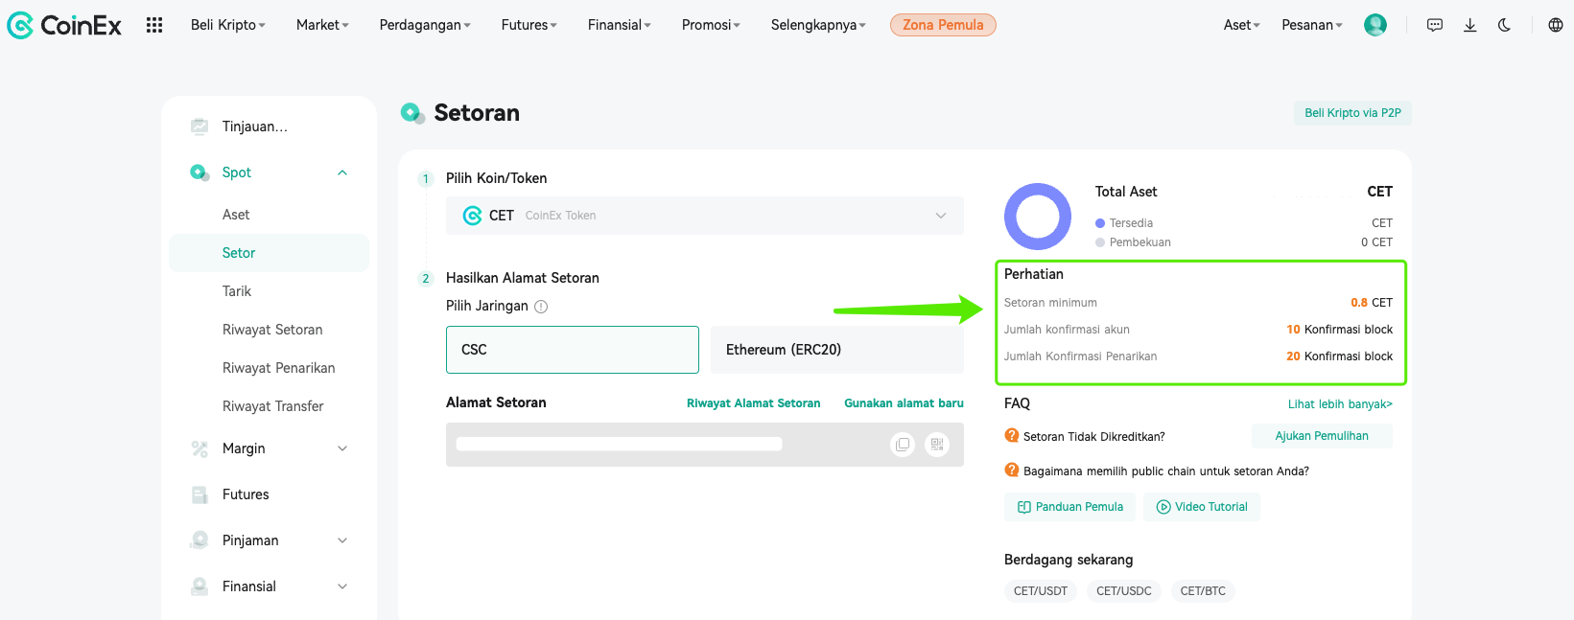Expand the Pinjaman section chevron
The width and height of the screenshot is (1574, 620).
pyautogui.click(x=342, y=540)
